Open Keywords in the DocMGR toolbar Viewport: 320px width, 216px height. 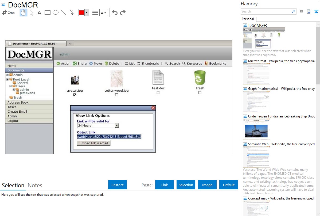(192, 63)
